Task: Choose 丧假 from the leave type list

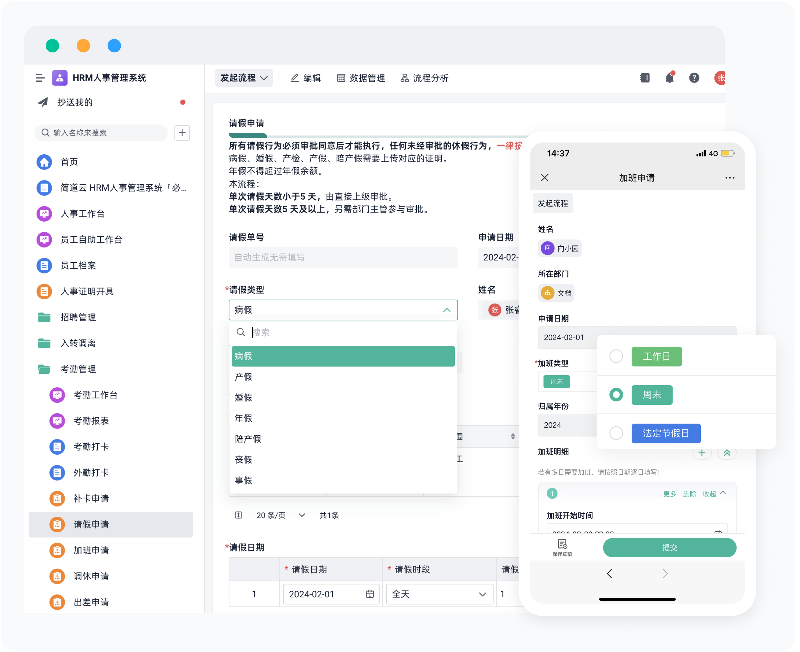Action: (x=343, y=459)
